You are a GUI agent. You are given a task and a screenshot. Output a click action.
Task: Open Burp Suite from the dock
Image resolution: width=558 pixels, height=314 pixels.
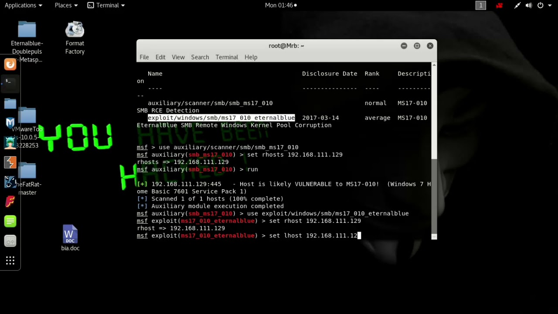[x=10, y=162]
